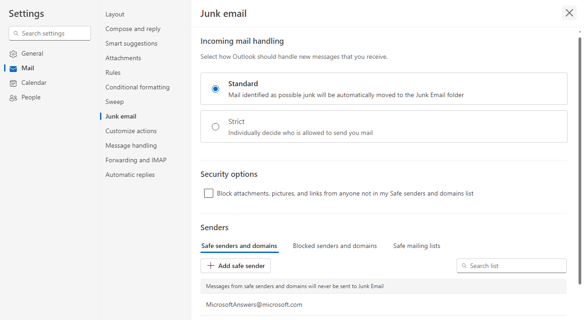The height and width of the screenshot is (320, 584).
Task: Go to Smart suggestions settings
Action: tap(132, 43)
